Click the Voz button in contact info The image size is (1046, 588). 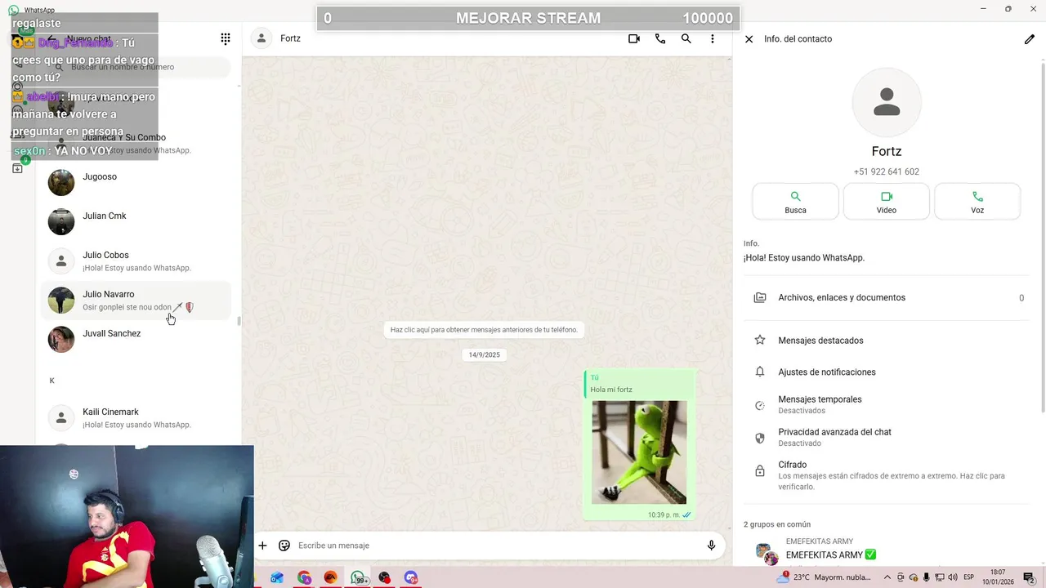point(977,202)
